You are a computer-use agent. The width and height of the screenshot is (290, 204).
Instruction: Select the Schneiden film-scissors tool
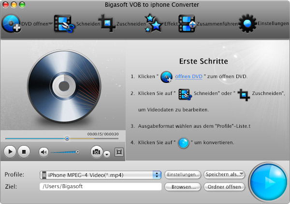[64, 24]
